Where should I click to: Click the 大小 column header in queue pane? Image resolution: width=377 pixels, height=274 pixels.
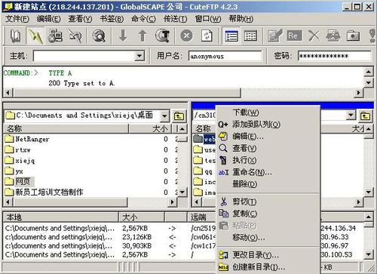tap(142, 217)
